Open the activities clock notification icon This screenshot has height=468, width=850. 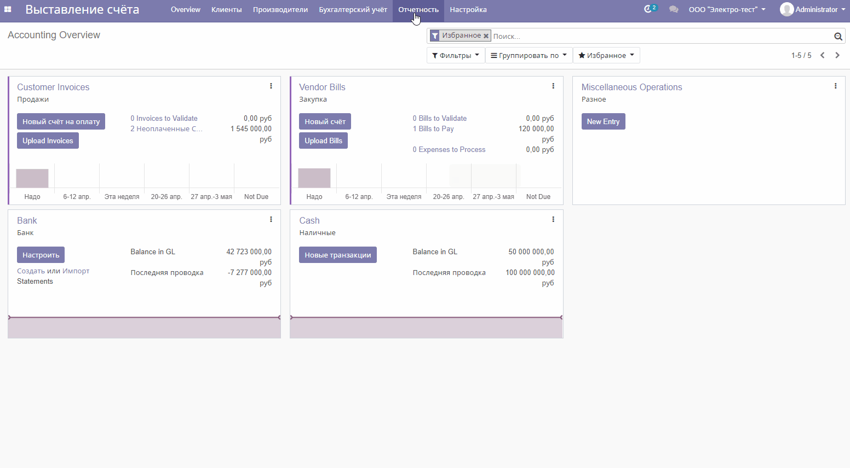point(650,9)
